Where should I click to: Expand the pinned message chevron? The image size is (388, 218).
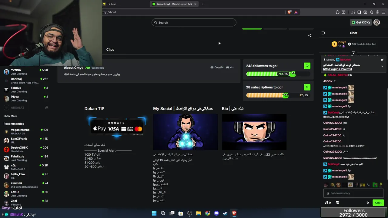(x=382, y=66)
